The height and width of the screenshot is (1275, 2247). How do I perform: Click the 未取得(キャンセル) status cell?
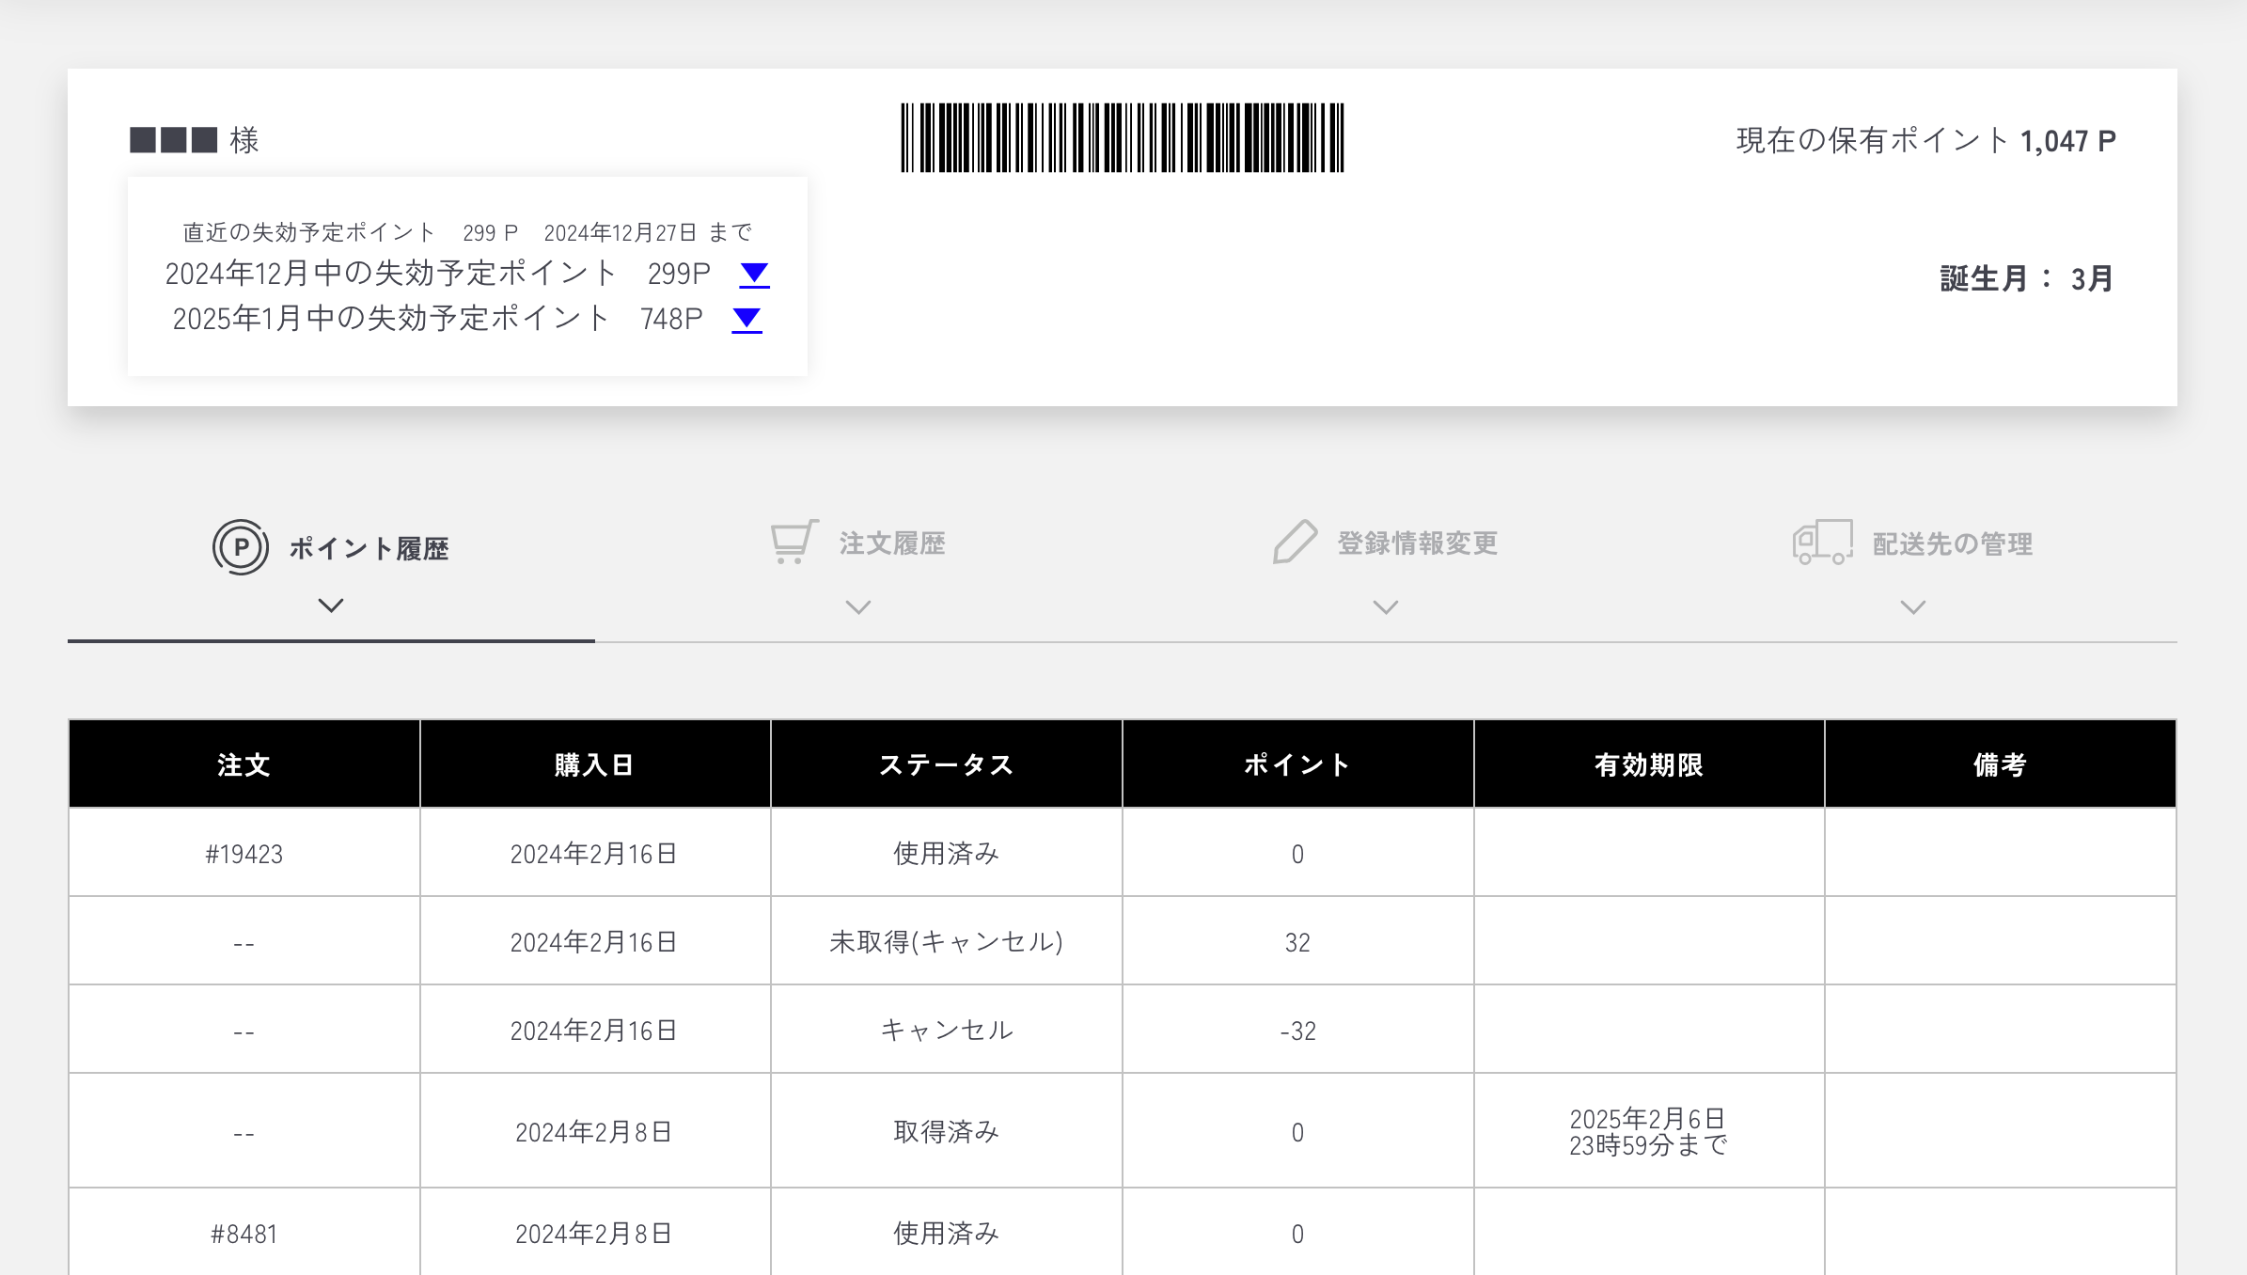click(x=947, y=942)
